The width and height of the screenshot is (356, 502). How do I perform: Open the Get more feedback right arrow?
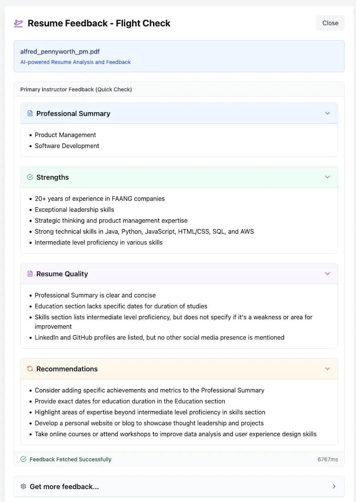click(334, 487)
